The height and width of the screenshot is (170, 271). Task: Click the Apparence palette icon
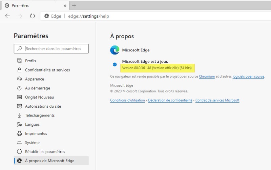point(19,79)
